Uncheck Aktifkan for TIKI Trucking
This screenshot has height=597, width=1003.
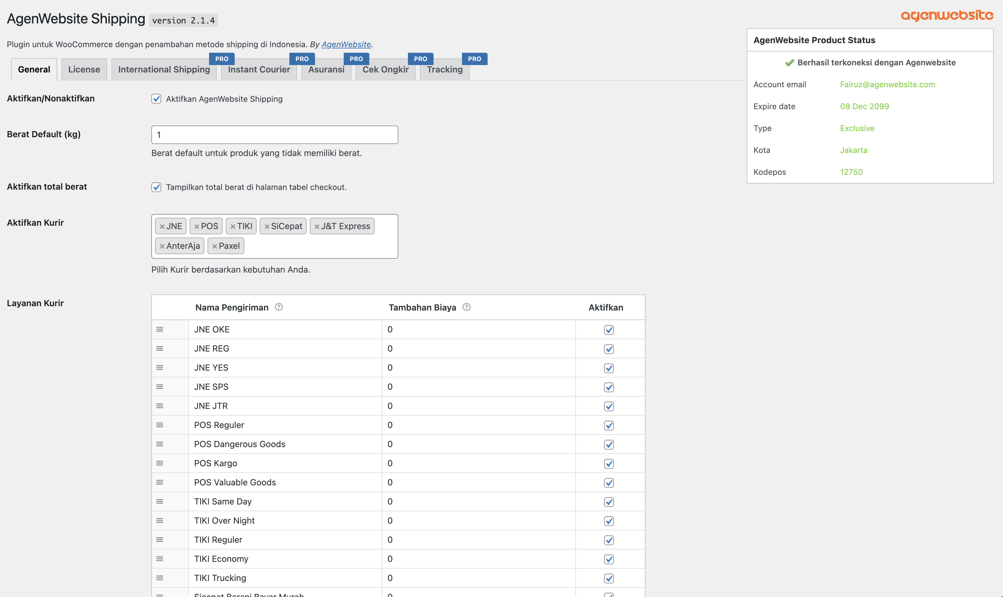609,578
